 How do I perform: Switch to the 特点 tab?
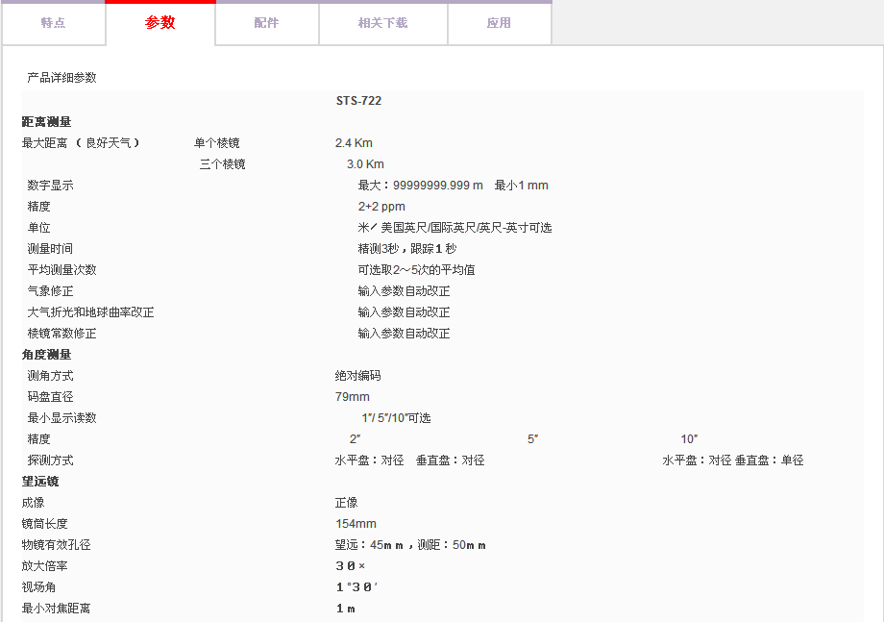click(x=53, y=23)
